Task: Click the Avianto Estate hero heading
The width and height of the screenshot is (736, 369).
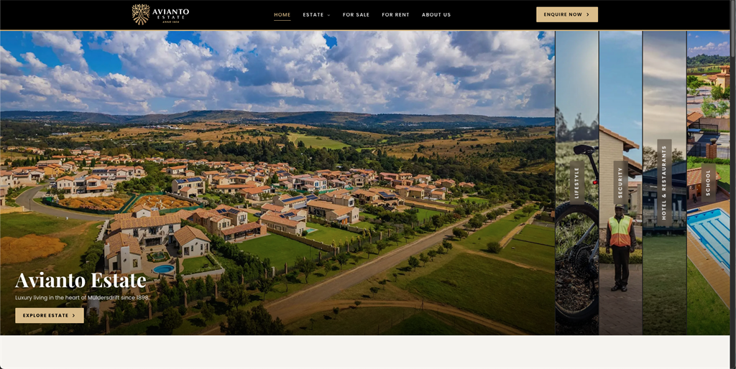Action: pos(80,281)
